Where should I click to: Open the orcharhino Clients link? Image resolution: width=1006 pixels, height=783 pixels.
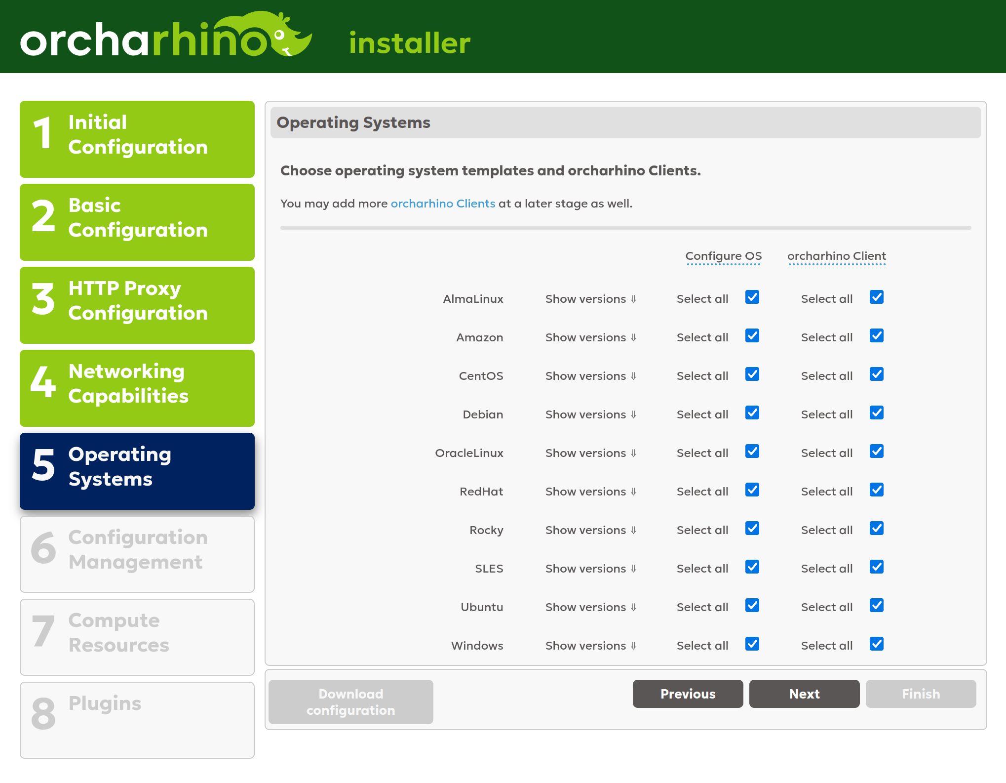pyautogui.click(x=443, y=203)
